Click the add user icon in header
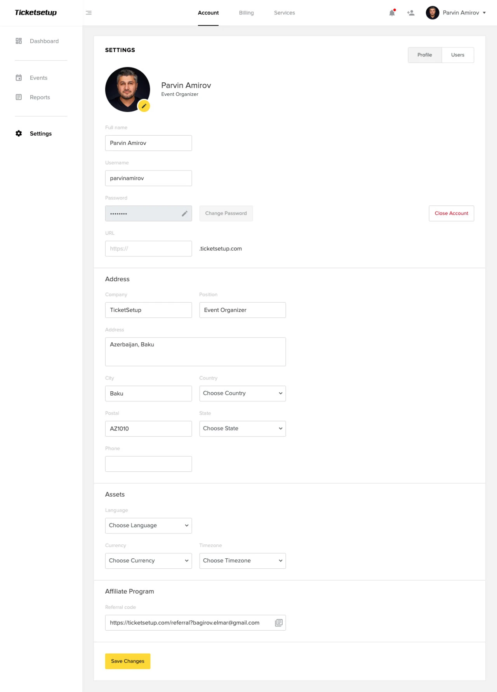 [x=411, y=13]
